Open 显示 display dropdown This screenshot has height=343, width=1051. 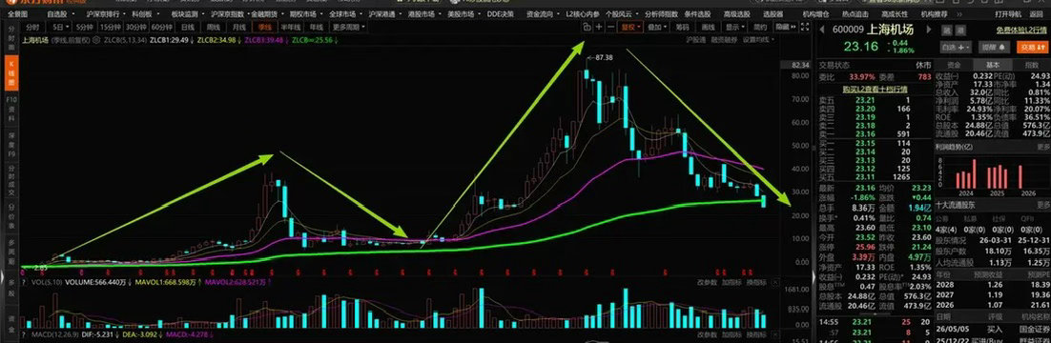[734, 27]
